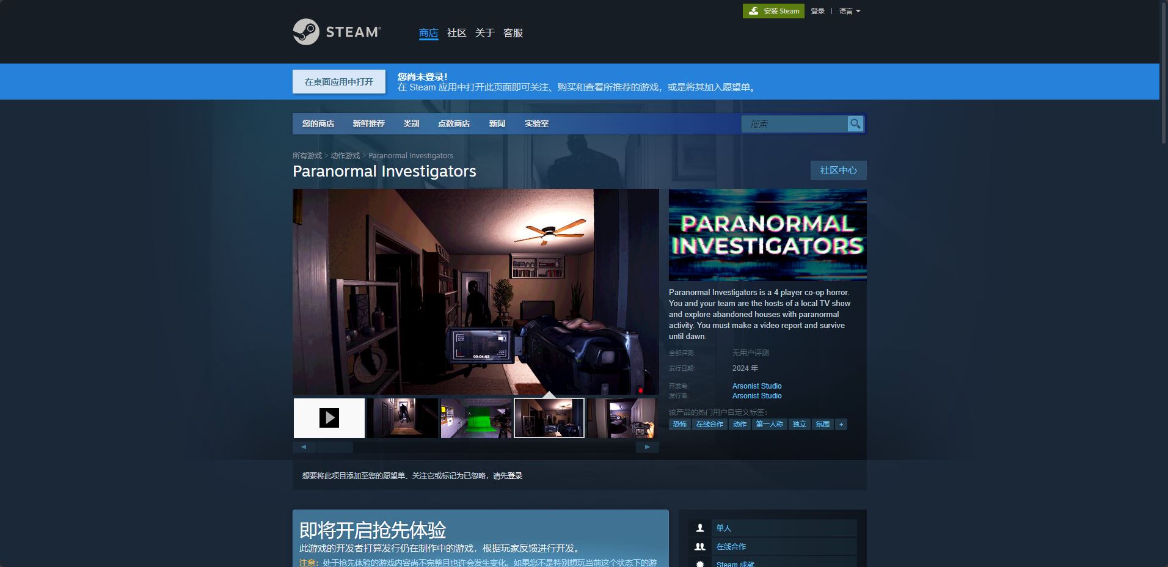The width and height of the screenshot is (1168, 567).
Task: Click the 第一人称 tag
Action: point(770,424)
